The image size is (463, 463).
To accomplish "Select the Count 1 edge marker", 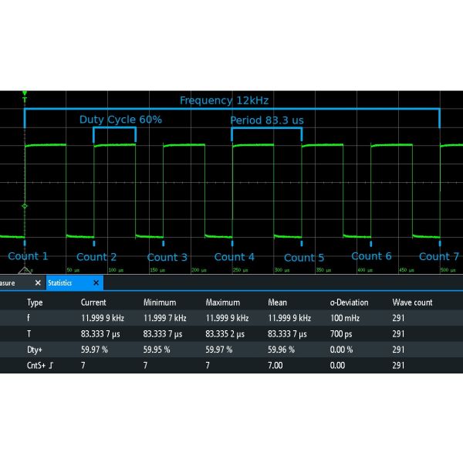I will click(x=25, y=243).
